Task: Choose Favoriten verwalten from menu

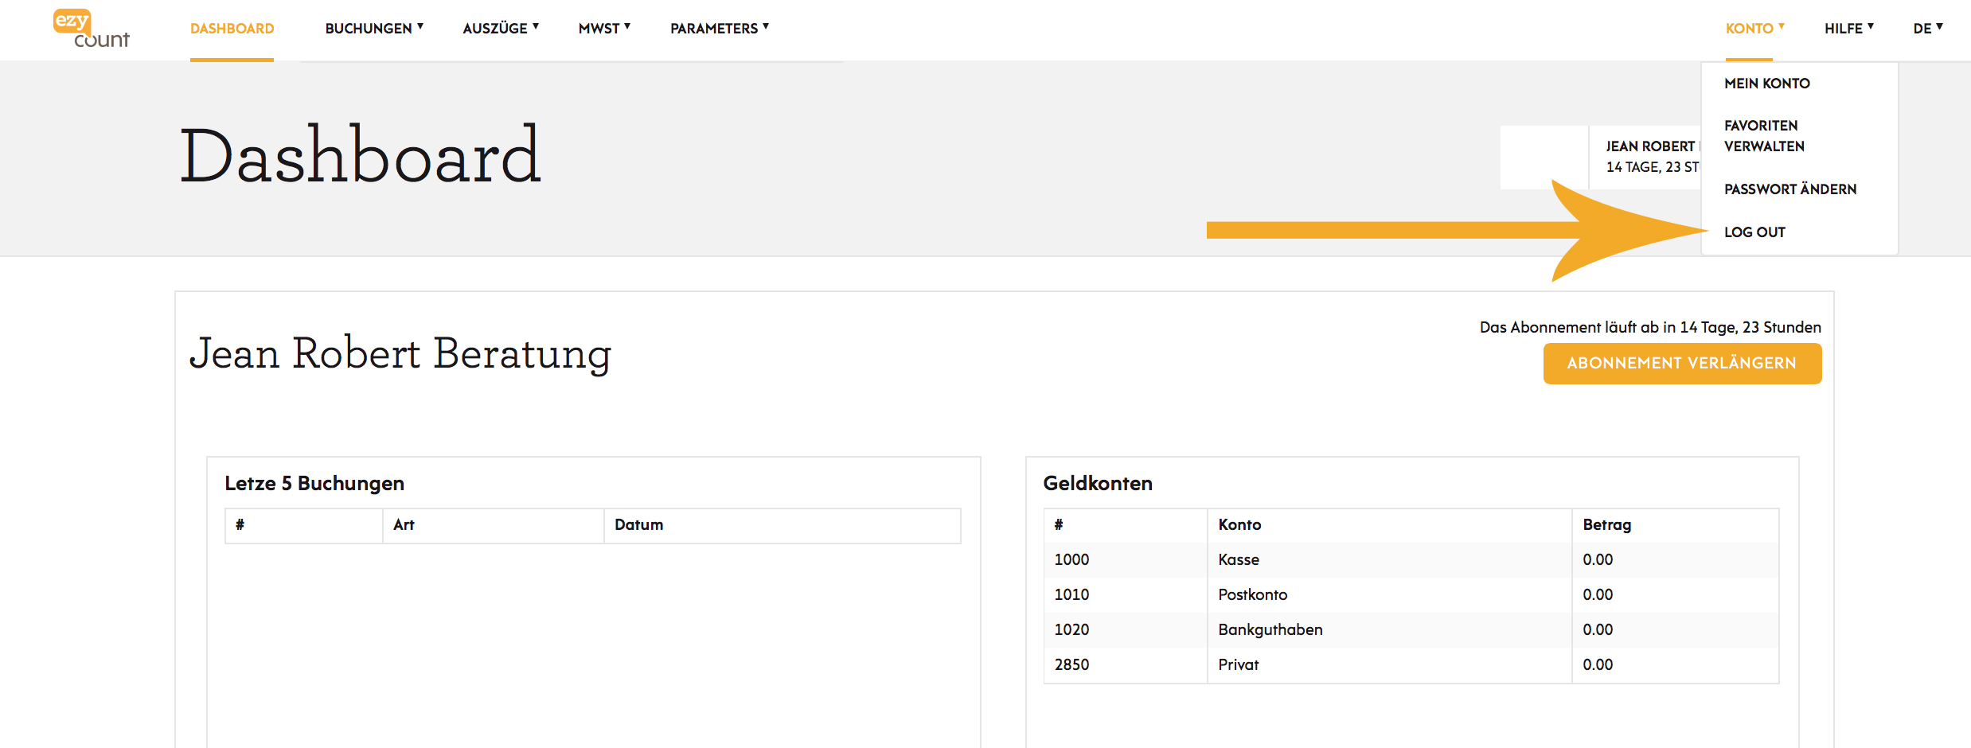Action: pyautogui.click(x=1764, y=136)
